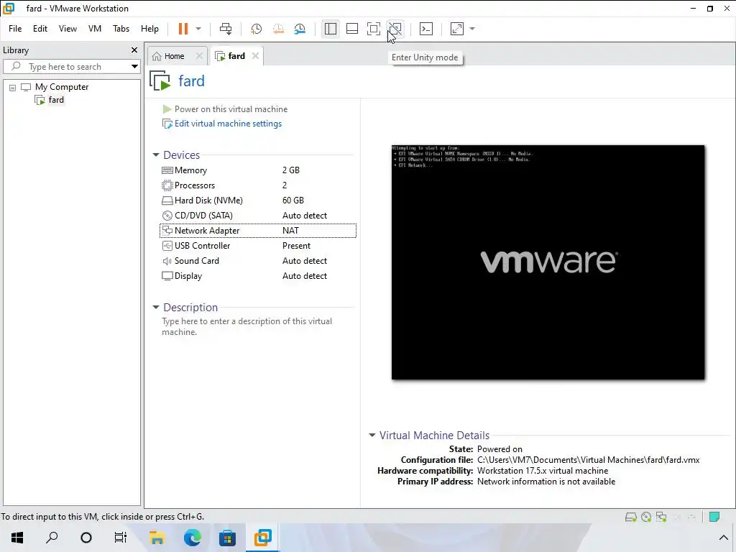Click the Processors icon in Devices
This screenshot has height=552, width=736.
click(x=167, y=185)
